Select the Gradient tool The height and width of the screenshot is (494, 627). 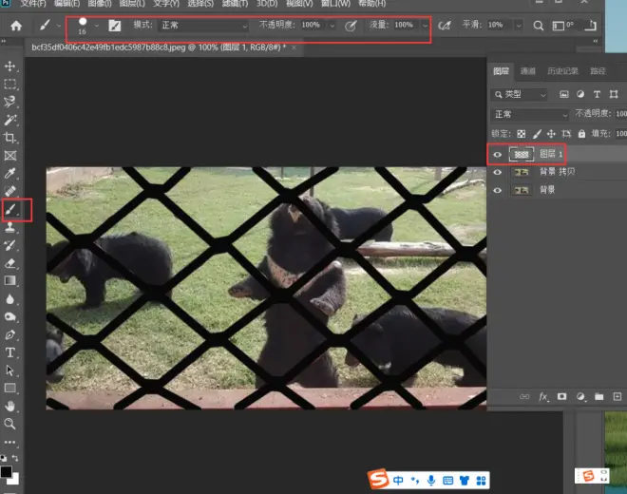(x=10, y=281)
